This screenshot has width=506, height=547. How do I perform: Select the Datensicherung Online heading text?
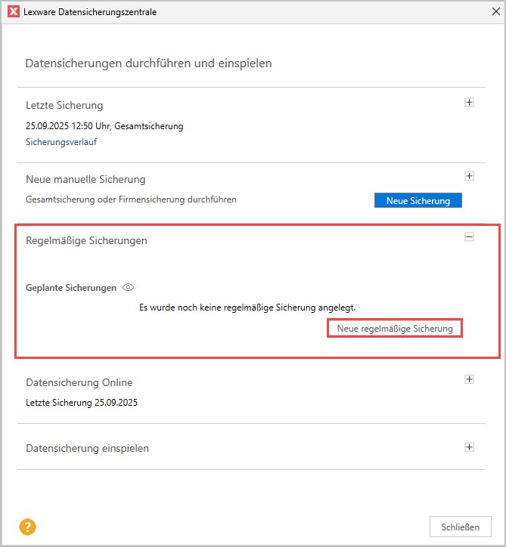[x=79, y=383]
